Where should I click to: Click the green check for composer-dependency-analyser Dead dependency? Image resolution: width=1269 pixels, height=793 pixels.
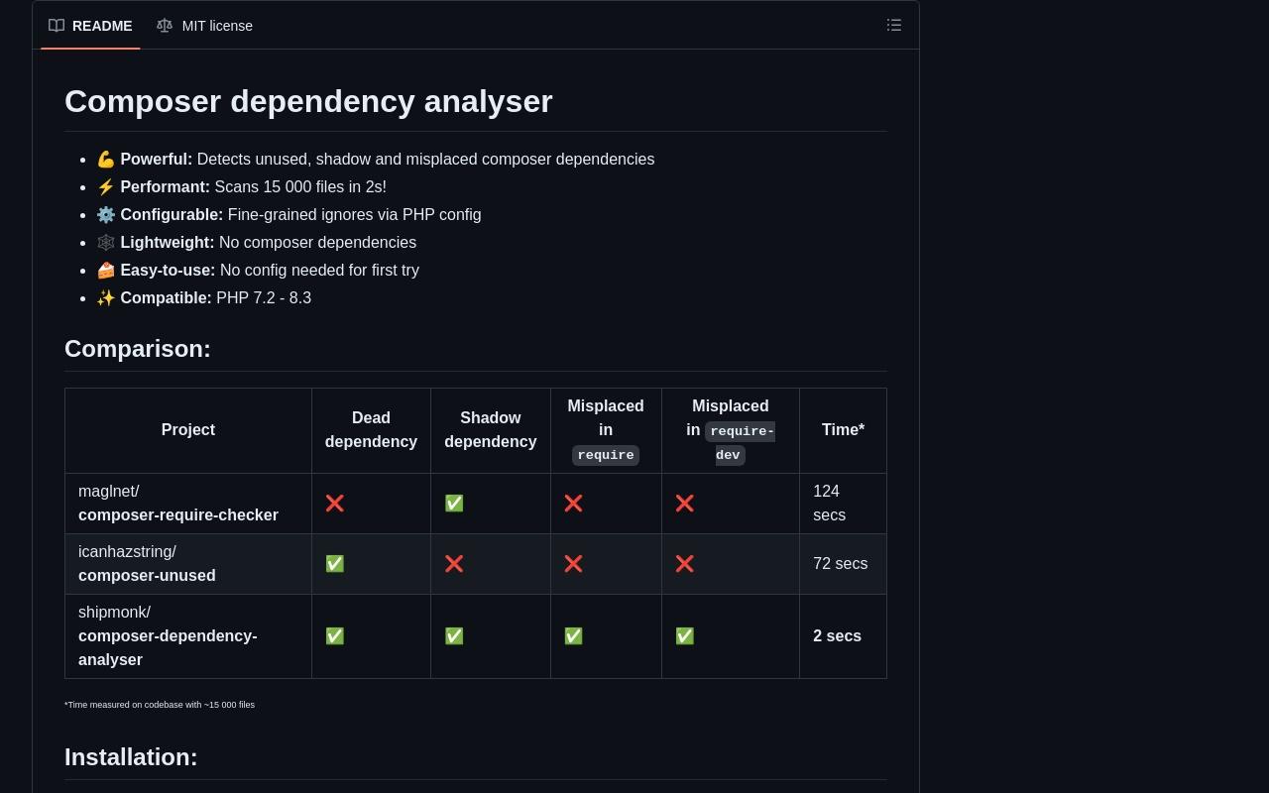click(x=335, y=636)
